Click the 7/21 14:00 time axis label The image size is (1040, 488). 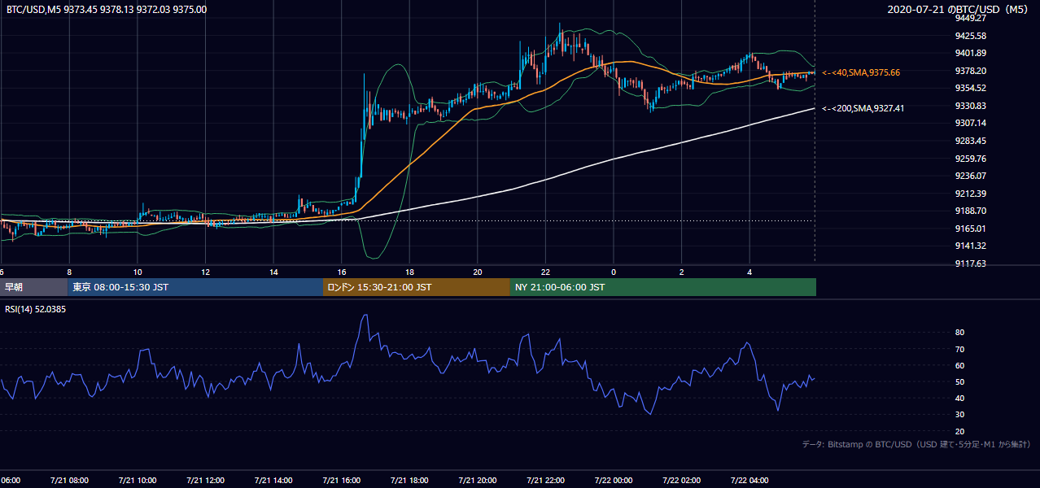(x=273, y=480)
